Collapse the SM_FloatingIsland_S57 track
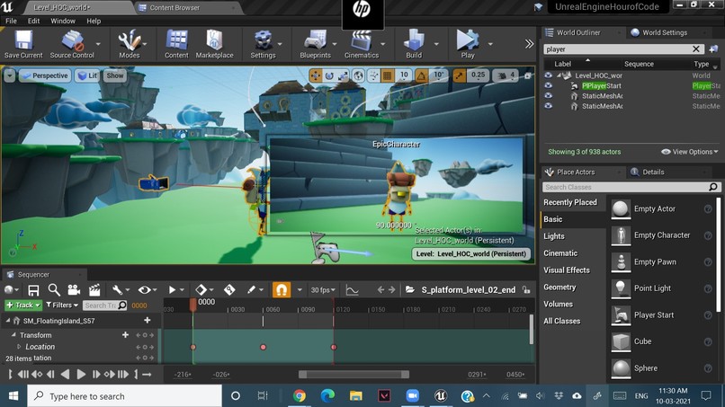Image resolution: width=725 pixels, height=407 pixels. (8, 320)
